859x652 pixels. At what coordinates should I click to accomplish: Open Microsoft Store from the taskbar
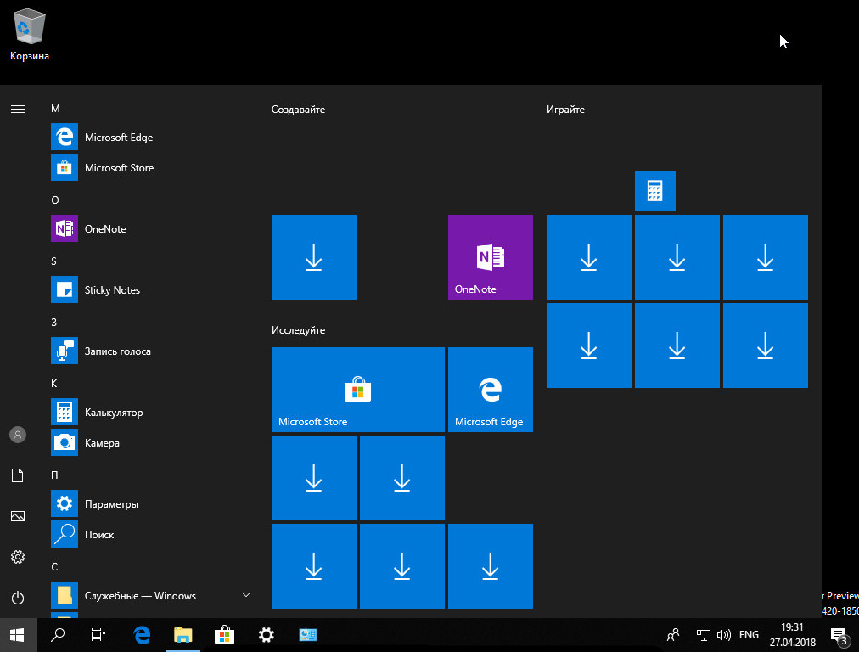pos(225,635)
